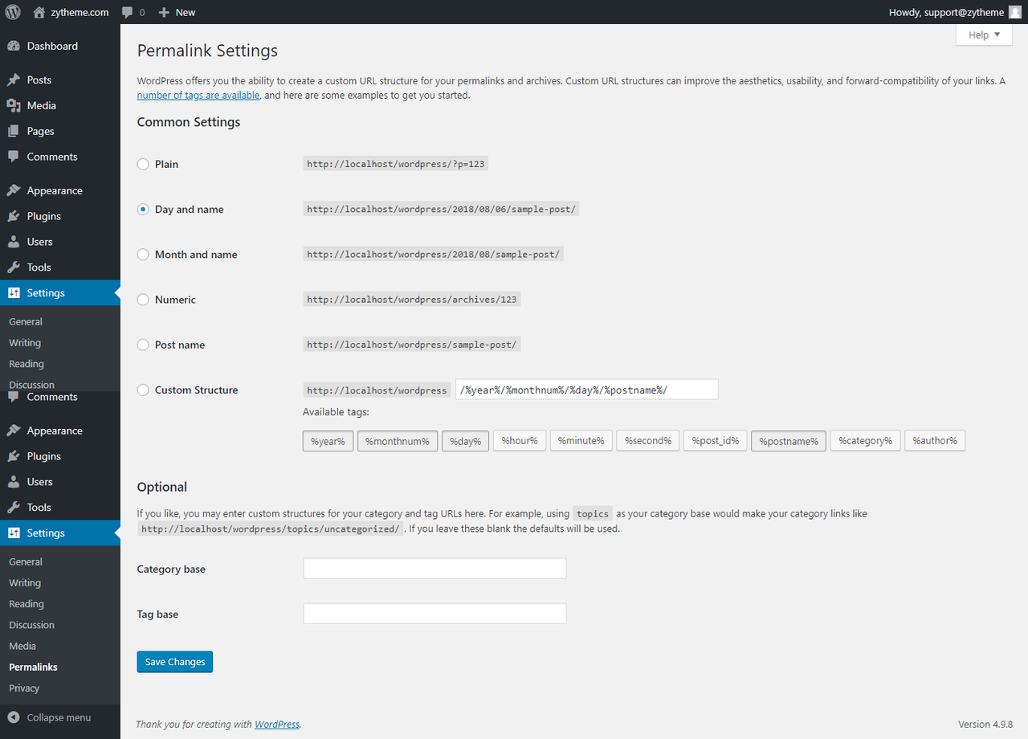Open Posts via its pushpin icon
This screenshot has width=1028, height=739.
[x=14, y=80]
